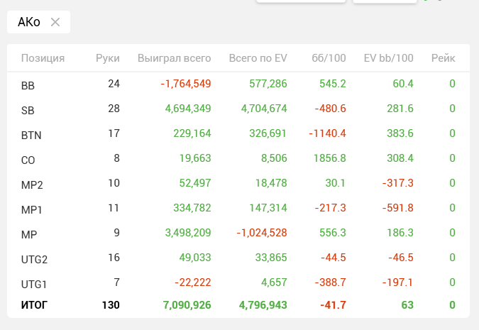Remove the AKo filter tag
Viewport: 479px width, 330px height.
[x=55, y=23]
